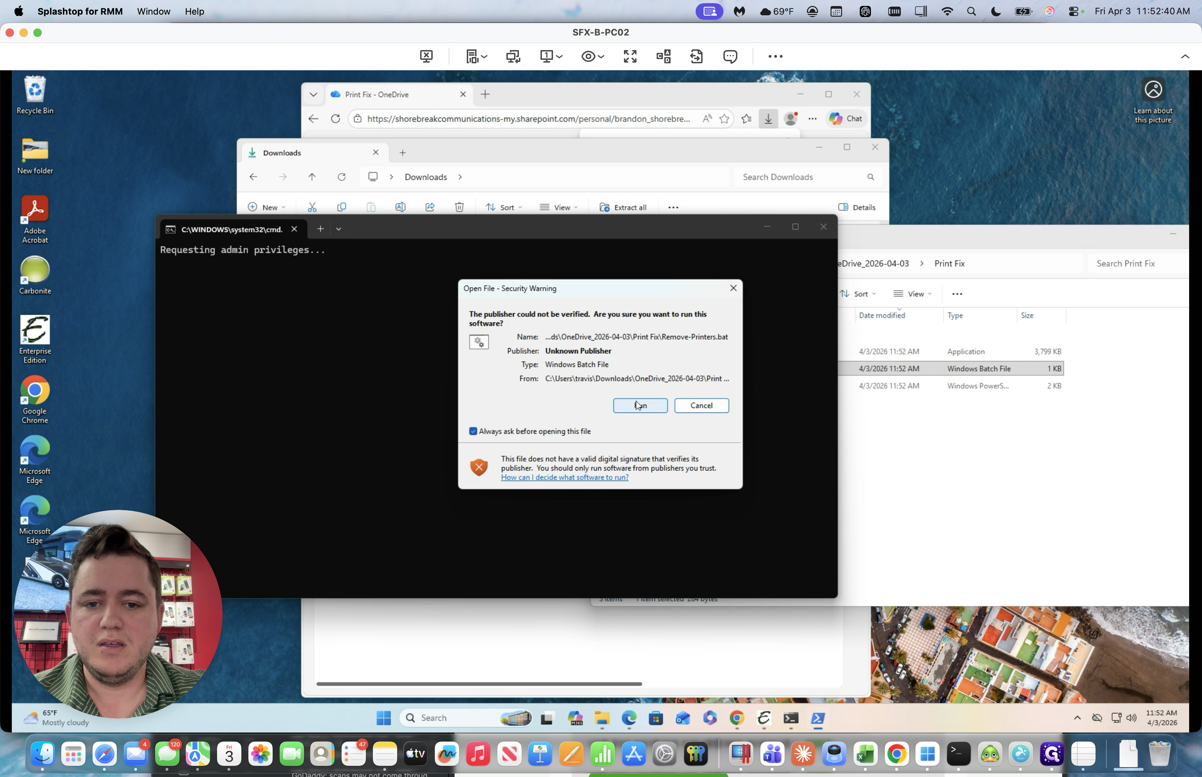Click the Edge downloads icon
This screenshot has width=1202, height=777.
click(x=768, y=119)
